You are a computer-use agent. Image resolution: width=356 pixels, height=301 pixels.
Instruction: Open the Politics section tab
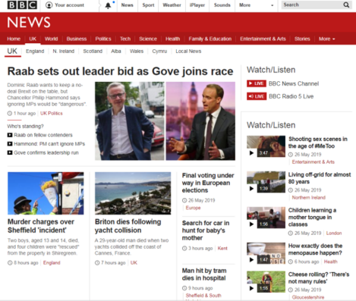(x=103, y=39)
